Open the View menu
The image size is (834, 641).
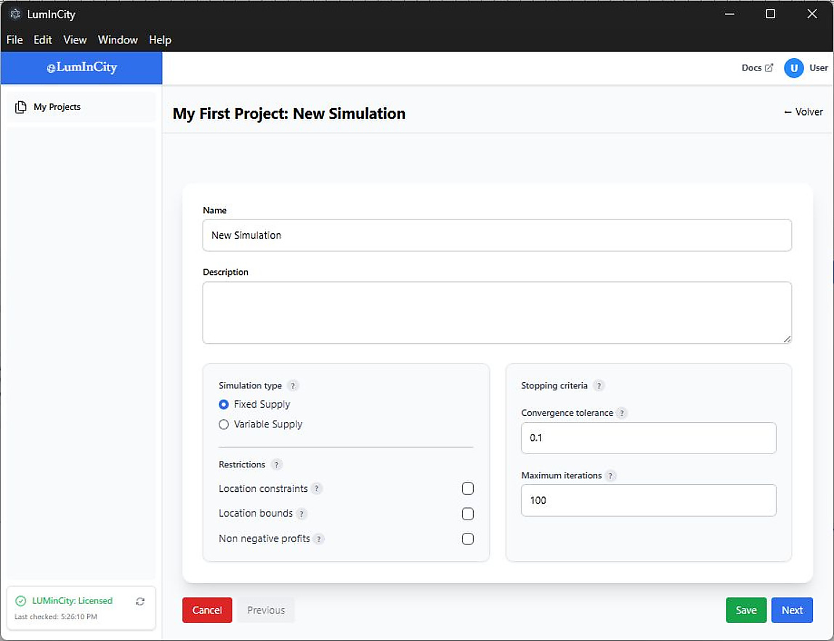(x=75, y=40)
